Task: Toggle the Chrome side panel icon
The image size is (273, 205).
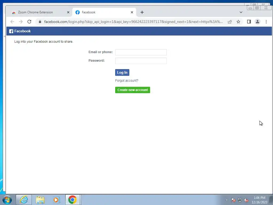Action: 249,22
